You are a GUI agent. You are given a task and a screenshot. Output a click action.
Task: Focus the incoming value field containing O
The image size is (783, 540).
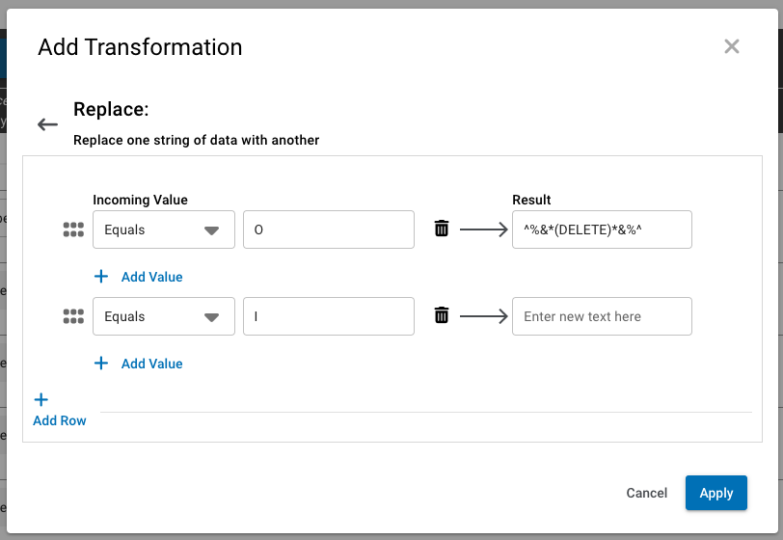[329, 229]
